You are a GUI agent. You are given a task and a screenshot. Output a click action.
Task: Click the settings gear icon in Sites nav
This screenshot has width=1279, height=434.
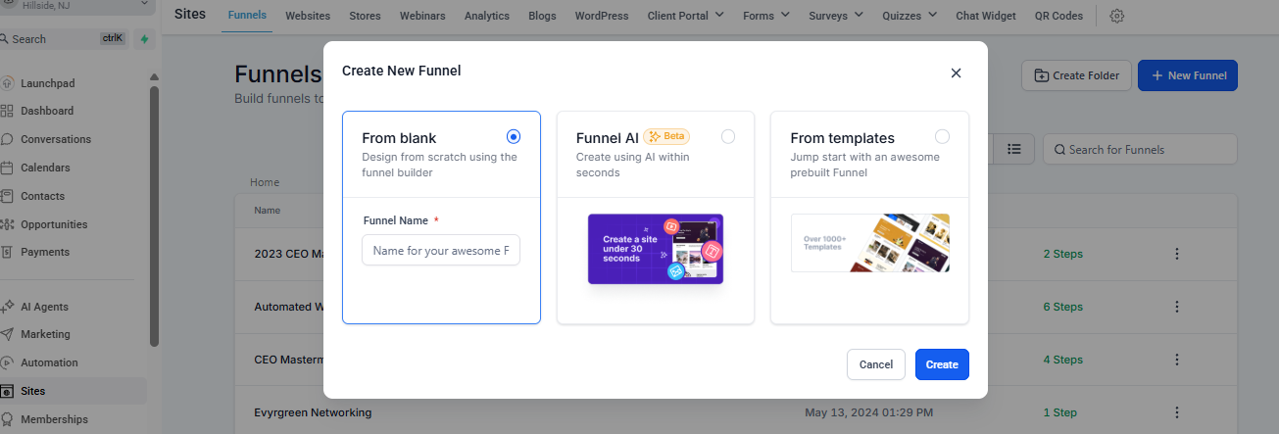[x=1117, y=16]
